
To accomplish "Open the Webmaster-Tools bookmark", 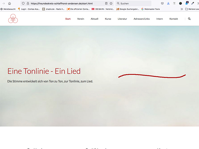I will 151,9.
